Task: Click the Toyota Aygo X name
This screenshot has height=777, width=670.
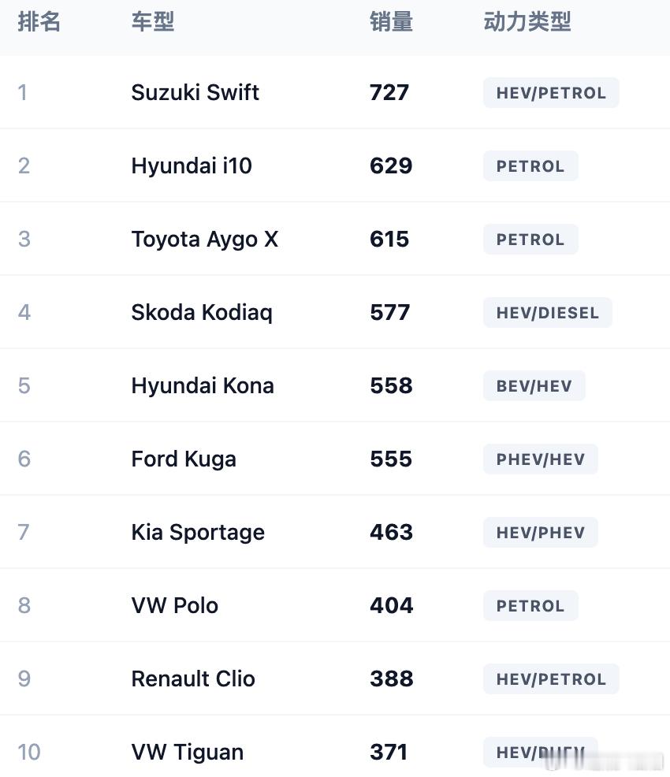Action: [x=204, y=240]
